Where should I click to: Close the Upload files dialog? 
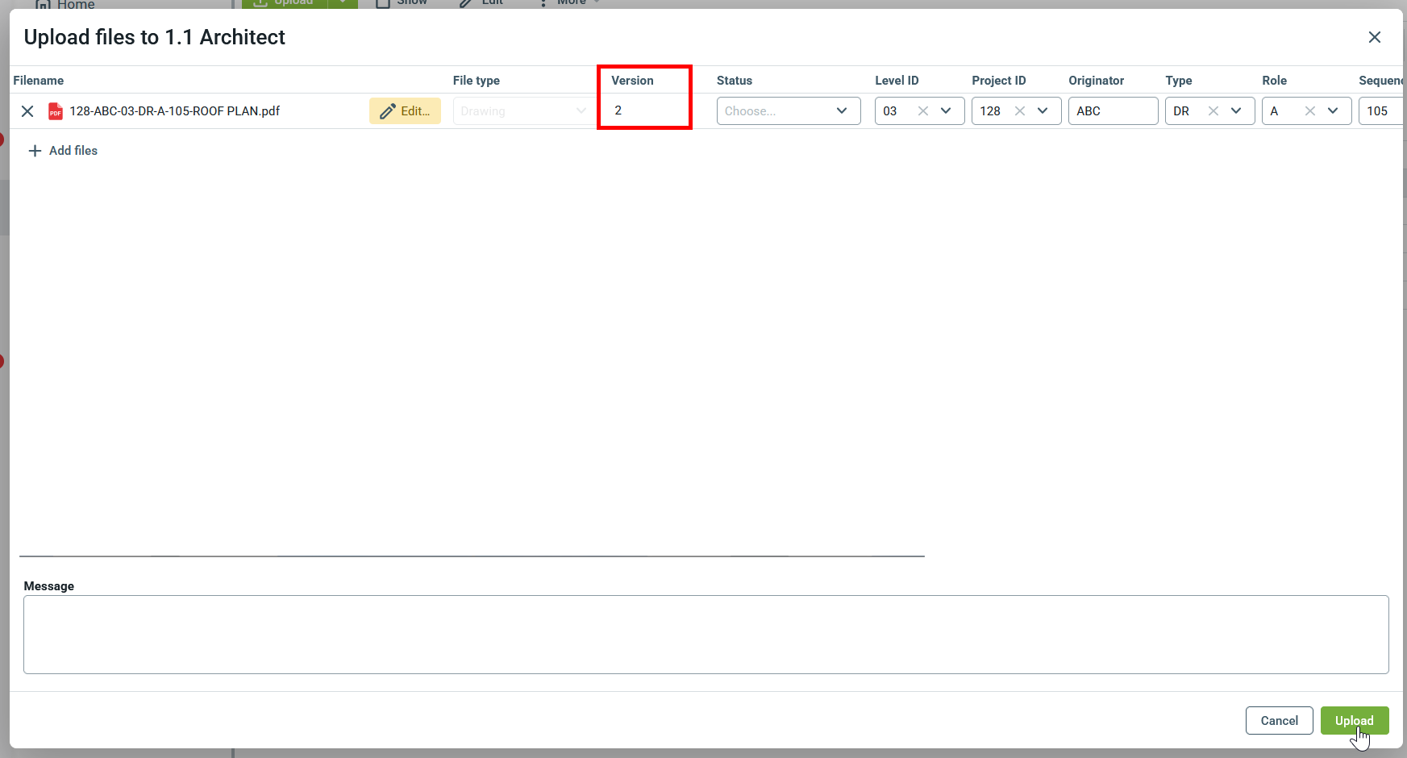(x=1374, y=37)
